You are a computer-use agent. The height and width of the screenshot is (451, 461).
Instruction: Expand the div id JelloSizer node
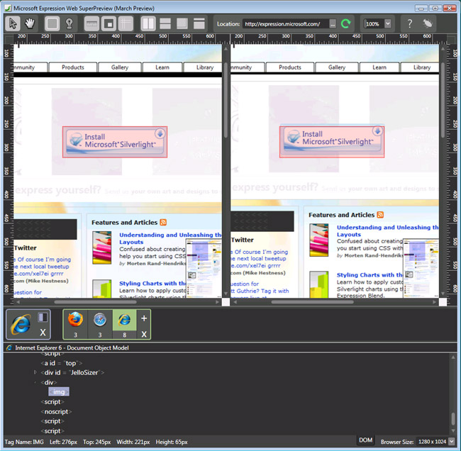coord(35,372)
